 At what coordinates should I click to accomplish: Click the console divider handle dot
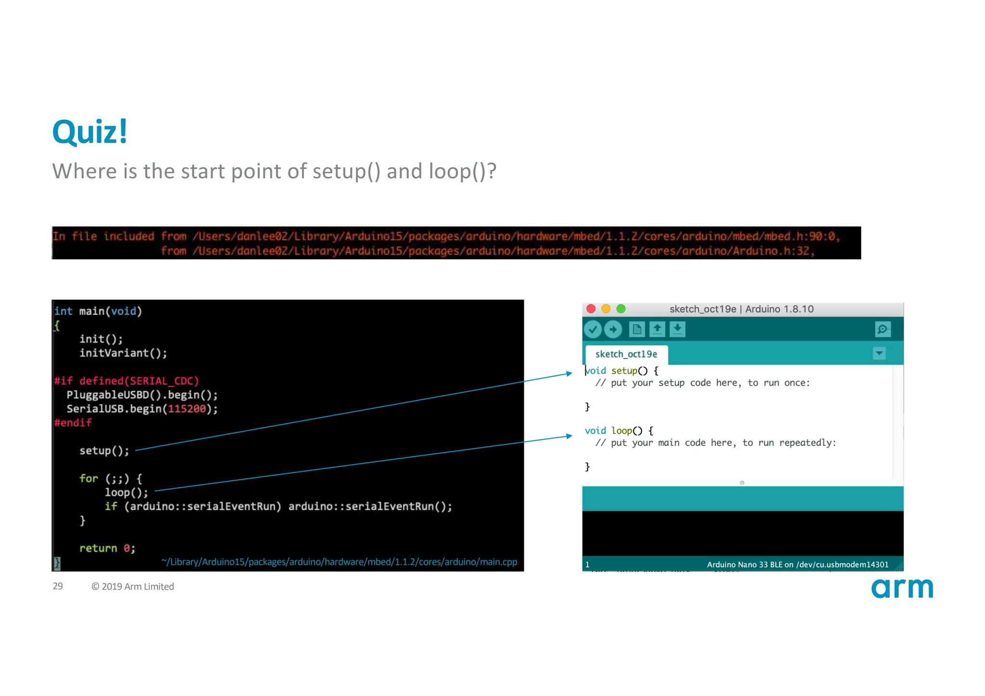(742, 483)
